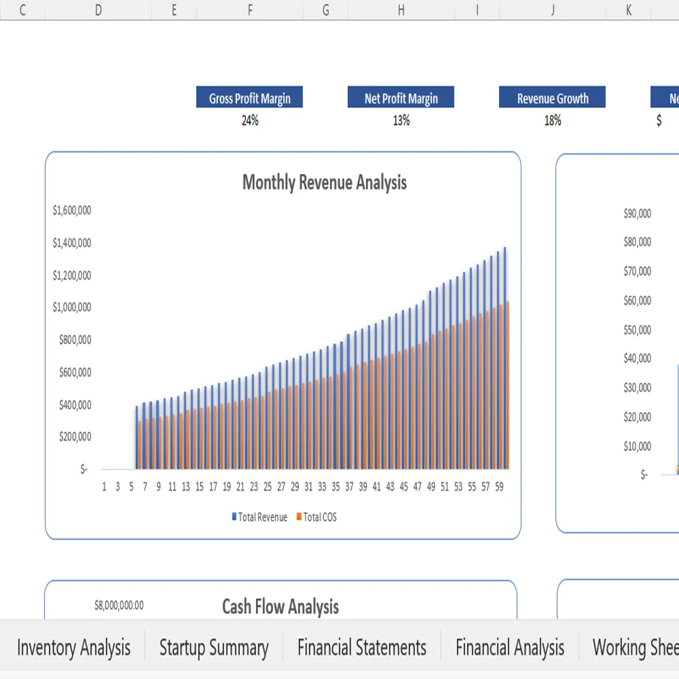The height and width of the screenshot is (679, 679).
Task: Click the Net Profit Margin banner
Action: (401, 97)
